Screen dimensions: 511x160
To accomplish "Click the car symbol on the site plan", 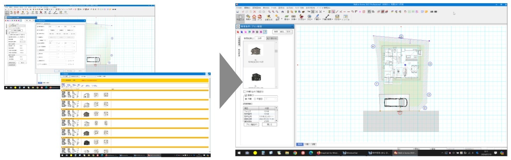I will [396, 102].
